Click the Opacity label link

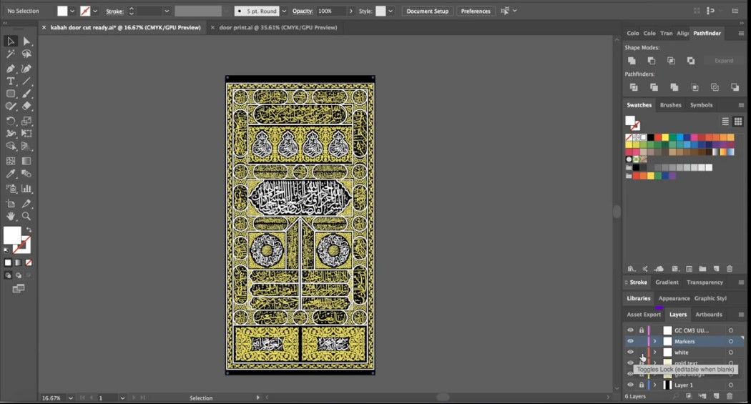(303, 11)
